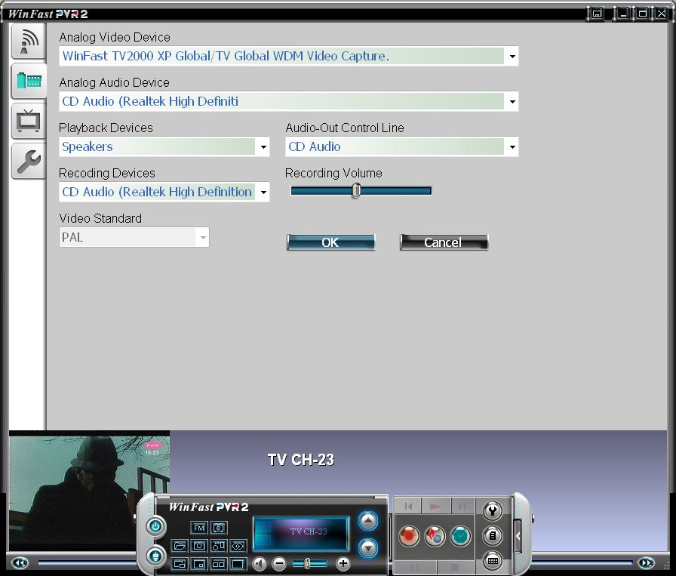
Task: Open the Playback Devices dropdown arrow
Action: click(x=263, y=146)
